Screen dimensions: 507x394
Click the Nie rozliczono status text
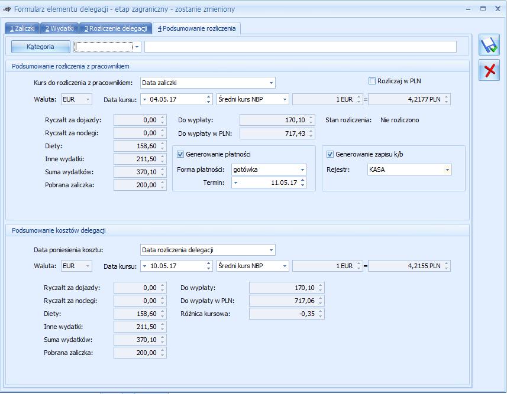[400, 120]
